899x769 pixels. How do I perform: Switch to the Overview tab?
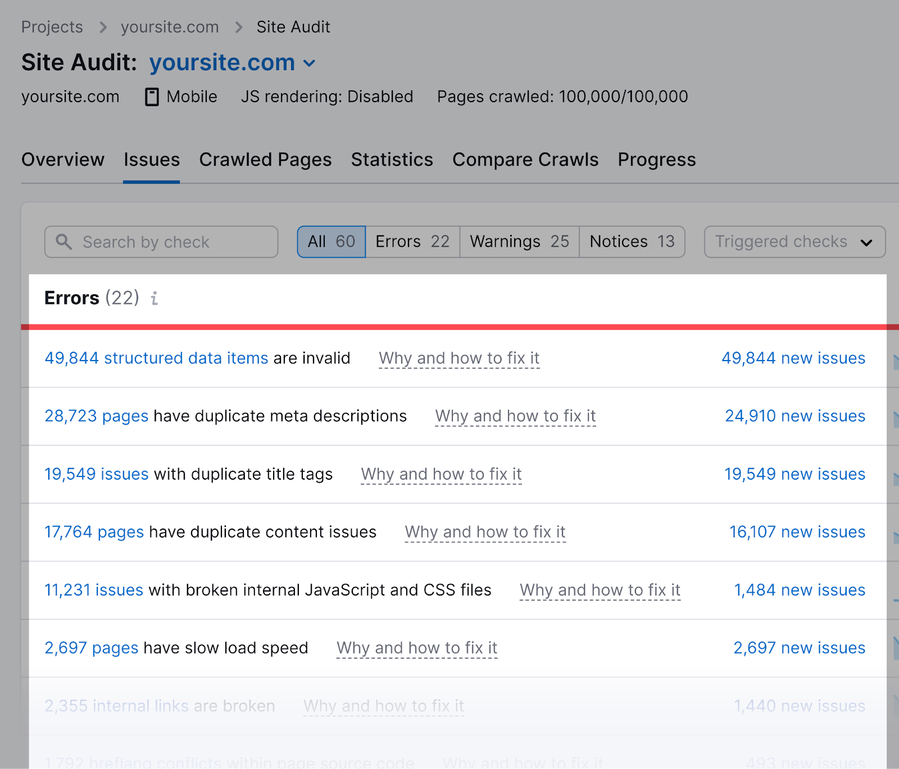click(63, 160)
